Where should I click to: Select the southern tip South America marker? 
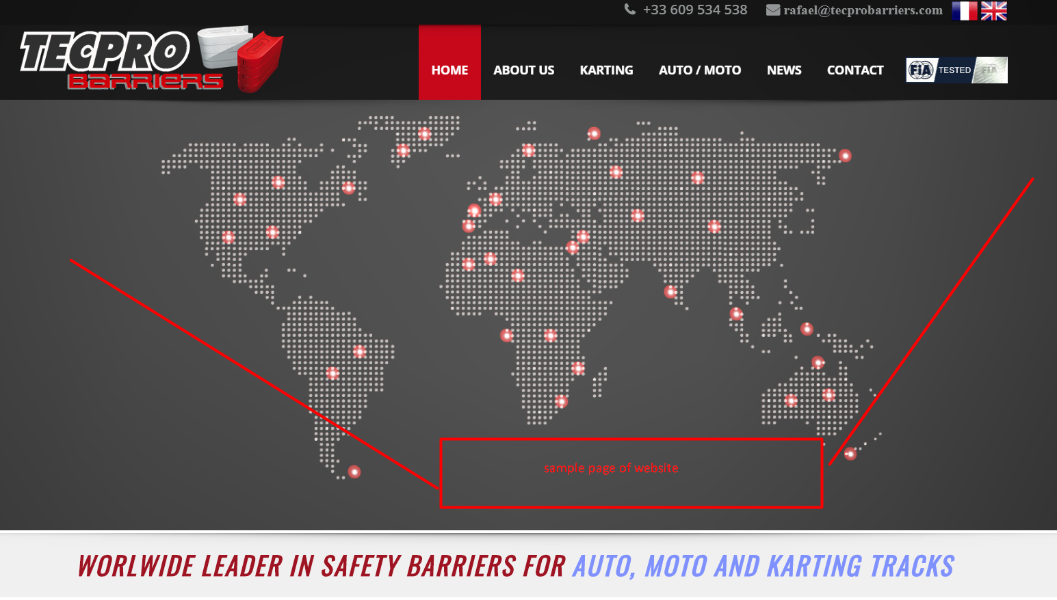[354, 472]
